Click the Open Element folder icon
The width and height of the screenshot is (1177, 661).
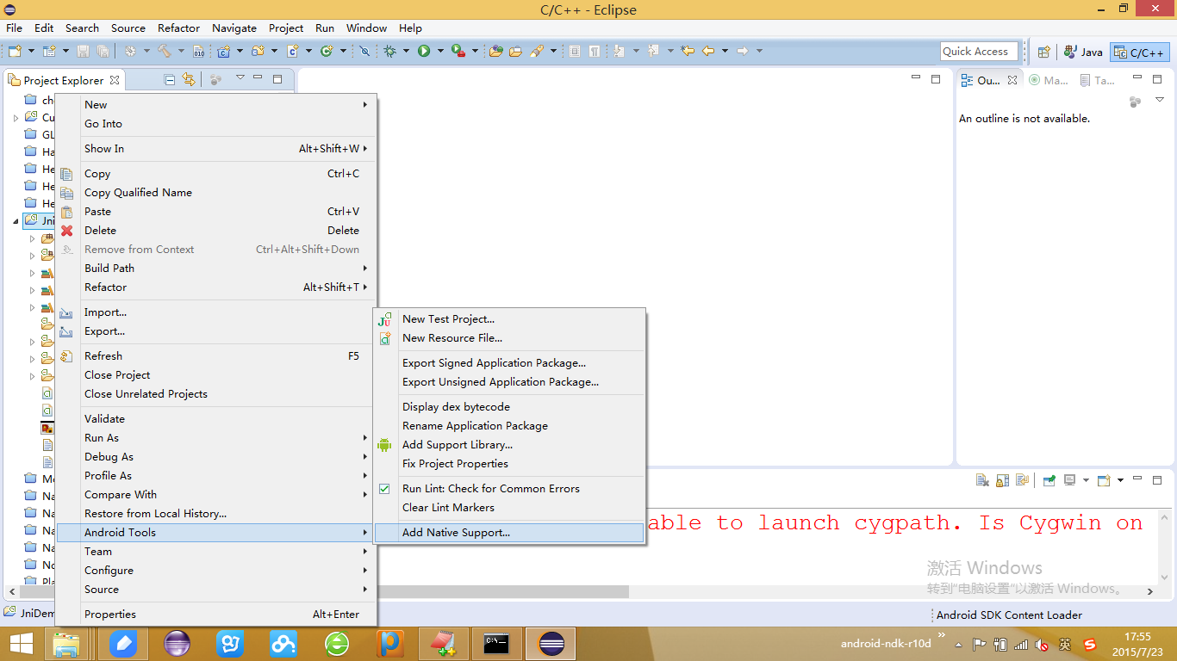click(495, 51)
